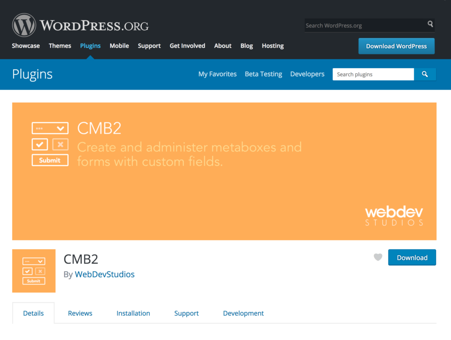
Task: Open the Beta Testing page
Action: click(263, 74)
